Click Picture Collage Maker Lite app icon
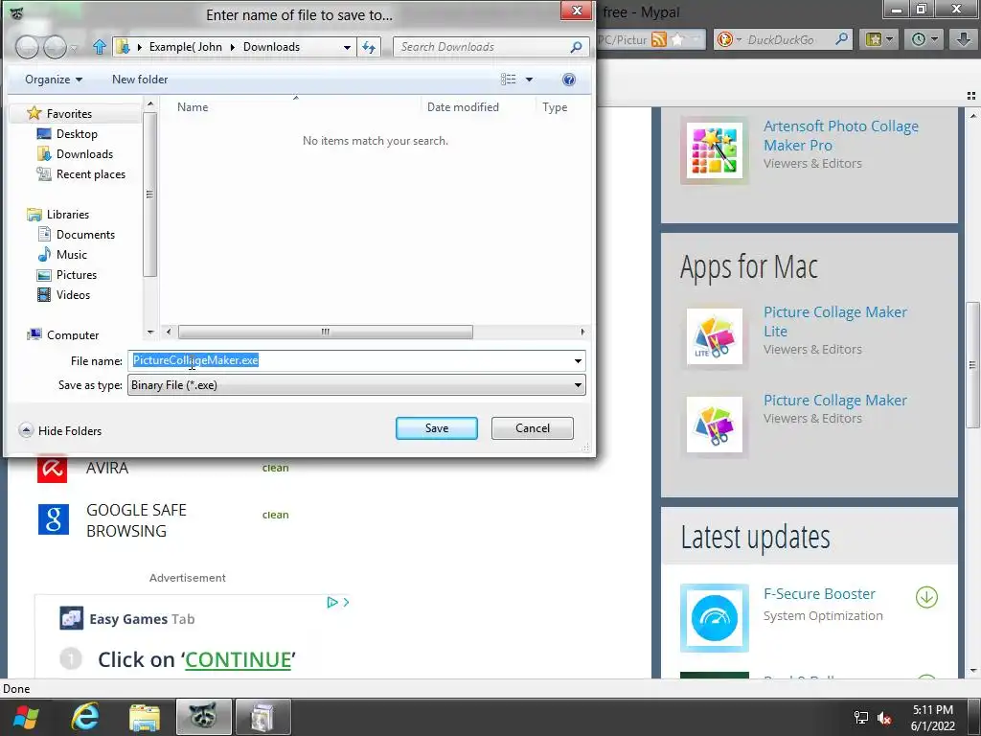Viewport: 981px width, 736px height. 715,336
